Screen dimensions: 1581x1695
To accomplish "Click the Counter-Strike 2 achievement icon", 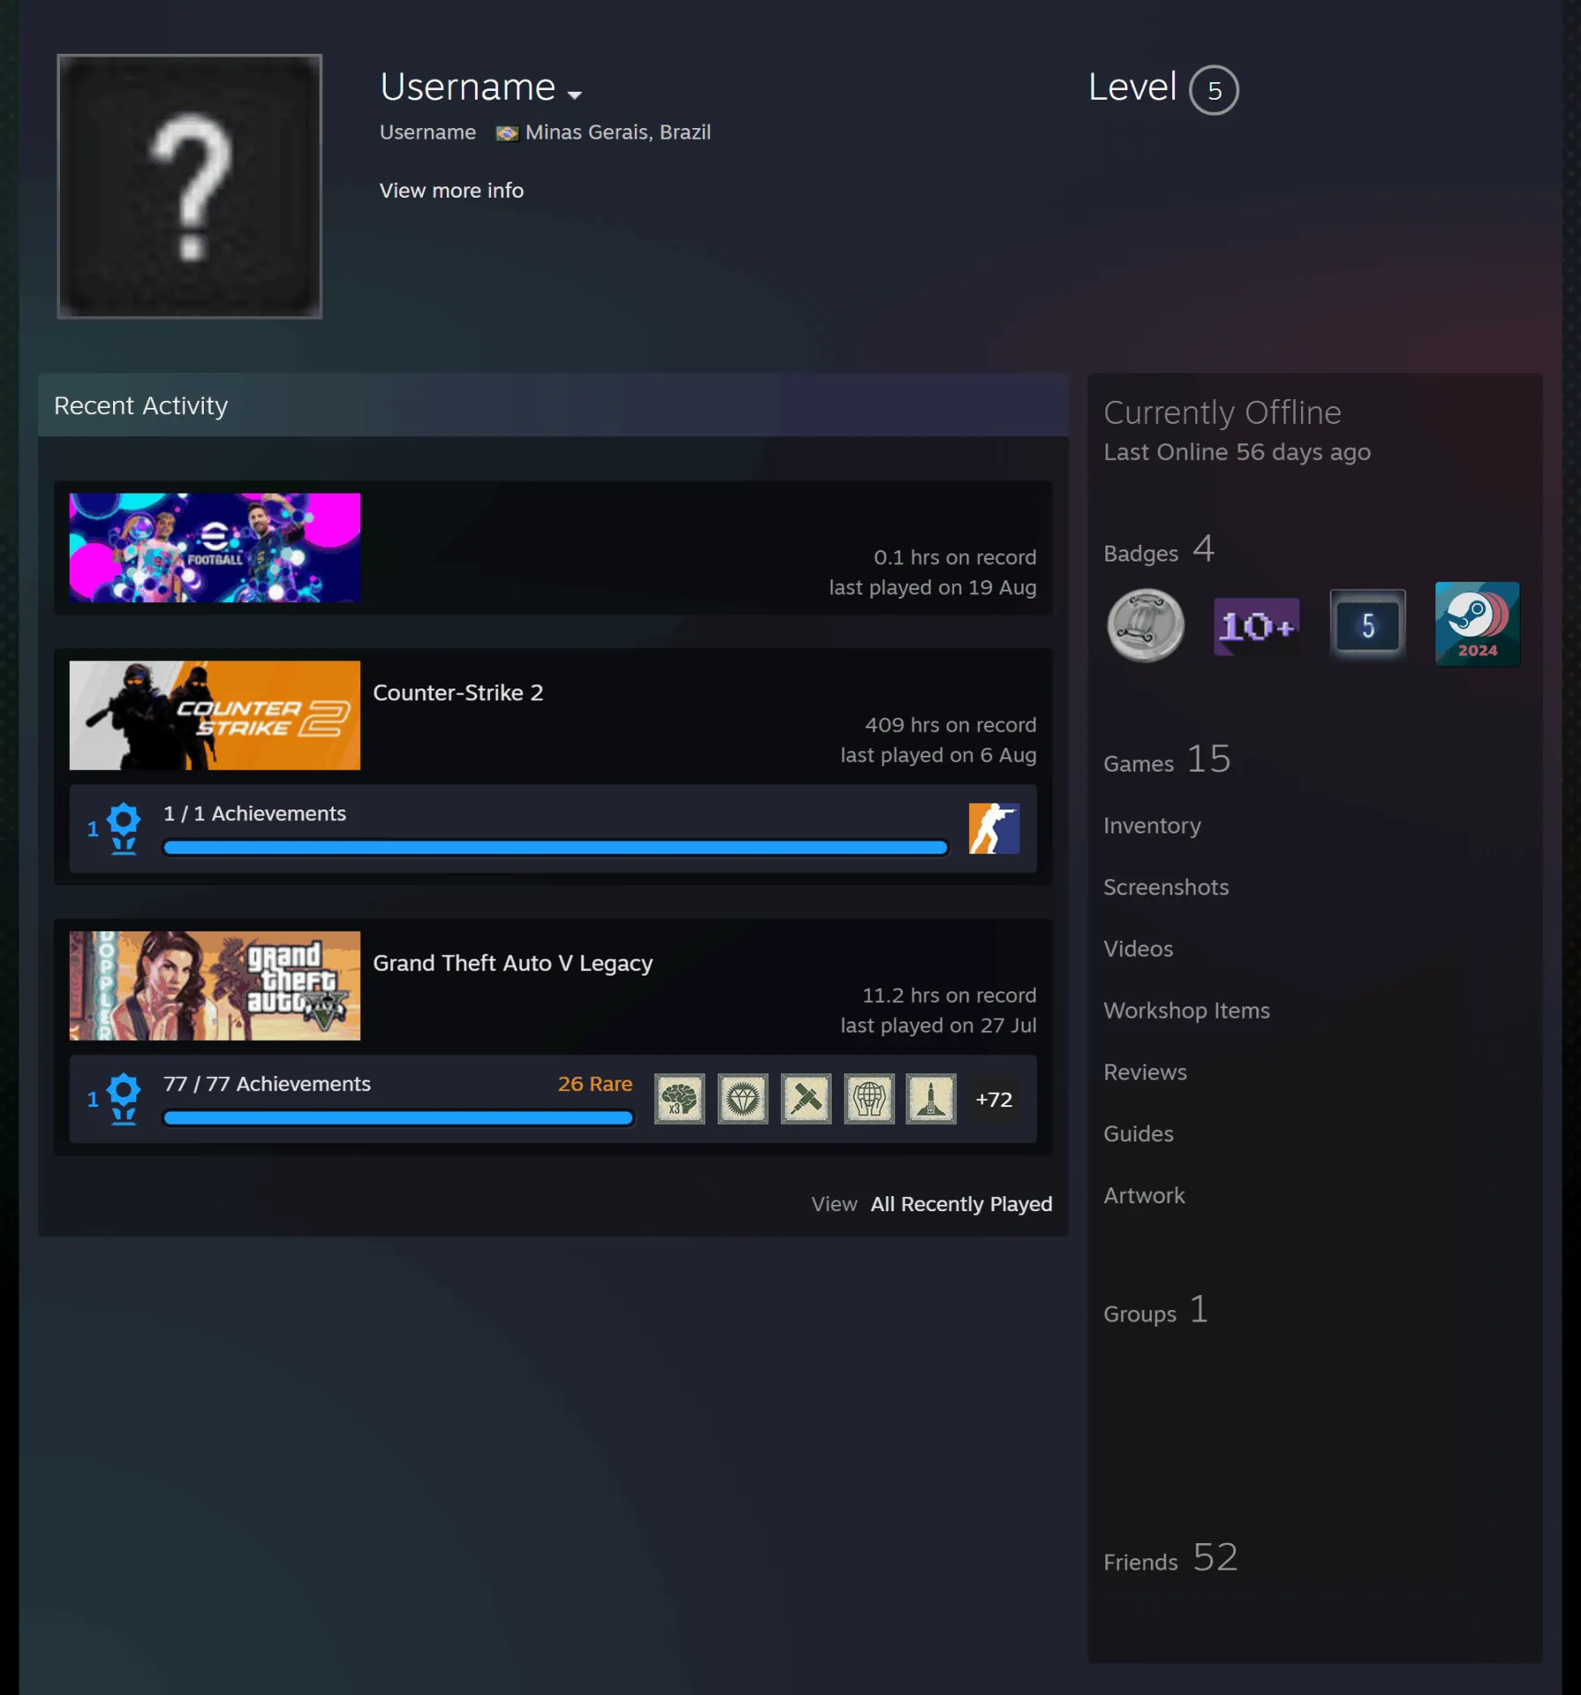I will [994, 829].
